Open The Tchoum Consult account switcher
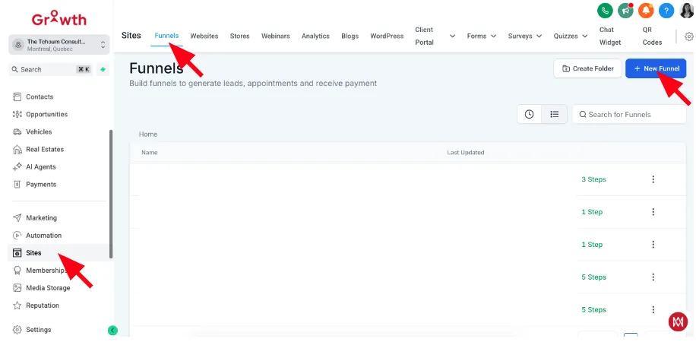The width and height of the screenshot is (696, 342). coord(59,45)
